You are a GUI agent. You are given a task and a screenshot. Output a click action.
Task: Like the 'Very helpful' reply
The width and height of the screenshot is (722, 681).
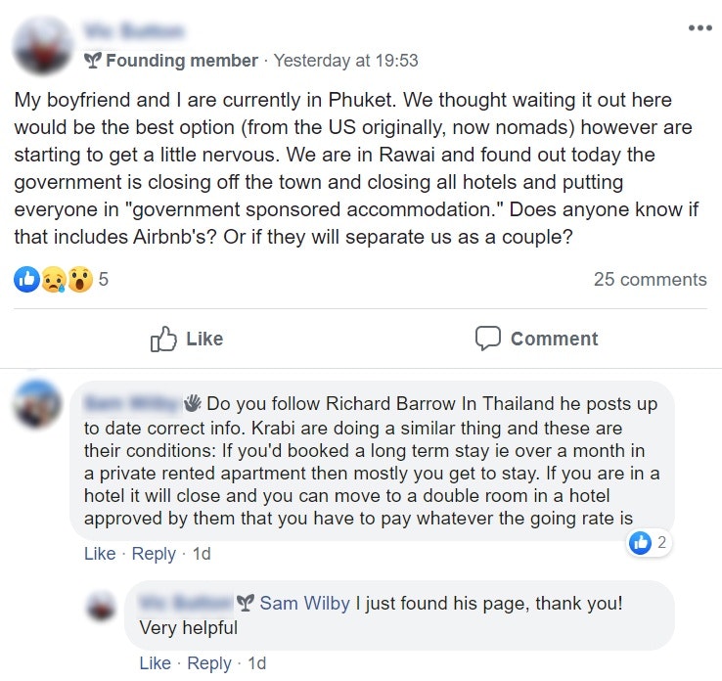pos(156,663)
